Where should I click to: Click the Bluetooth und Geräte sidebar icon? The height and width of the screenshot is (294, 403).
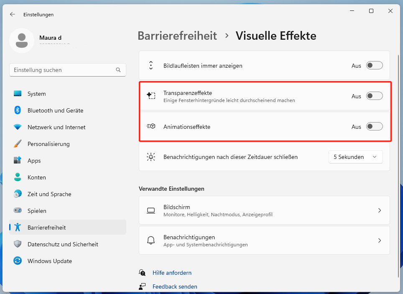[x=17, y=110]
